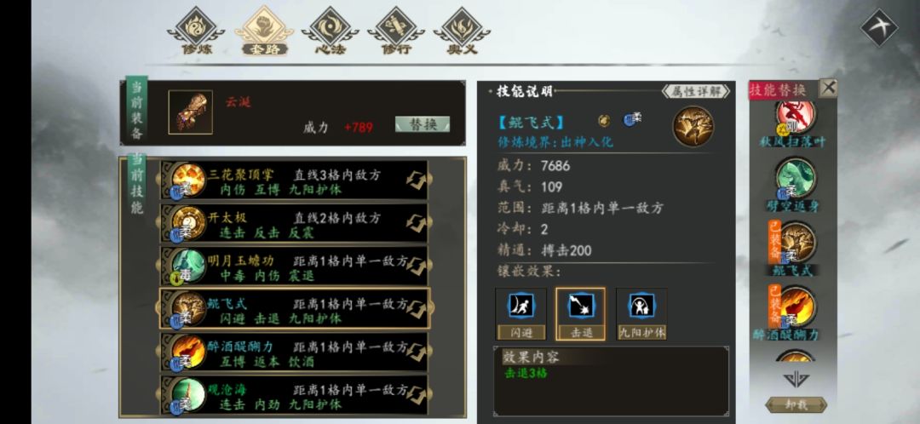
Task: Swap the 三花聚顶掌 skill using its arrows icon
Action: pos(417,180)
